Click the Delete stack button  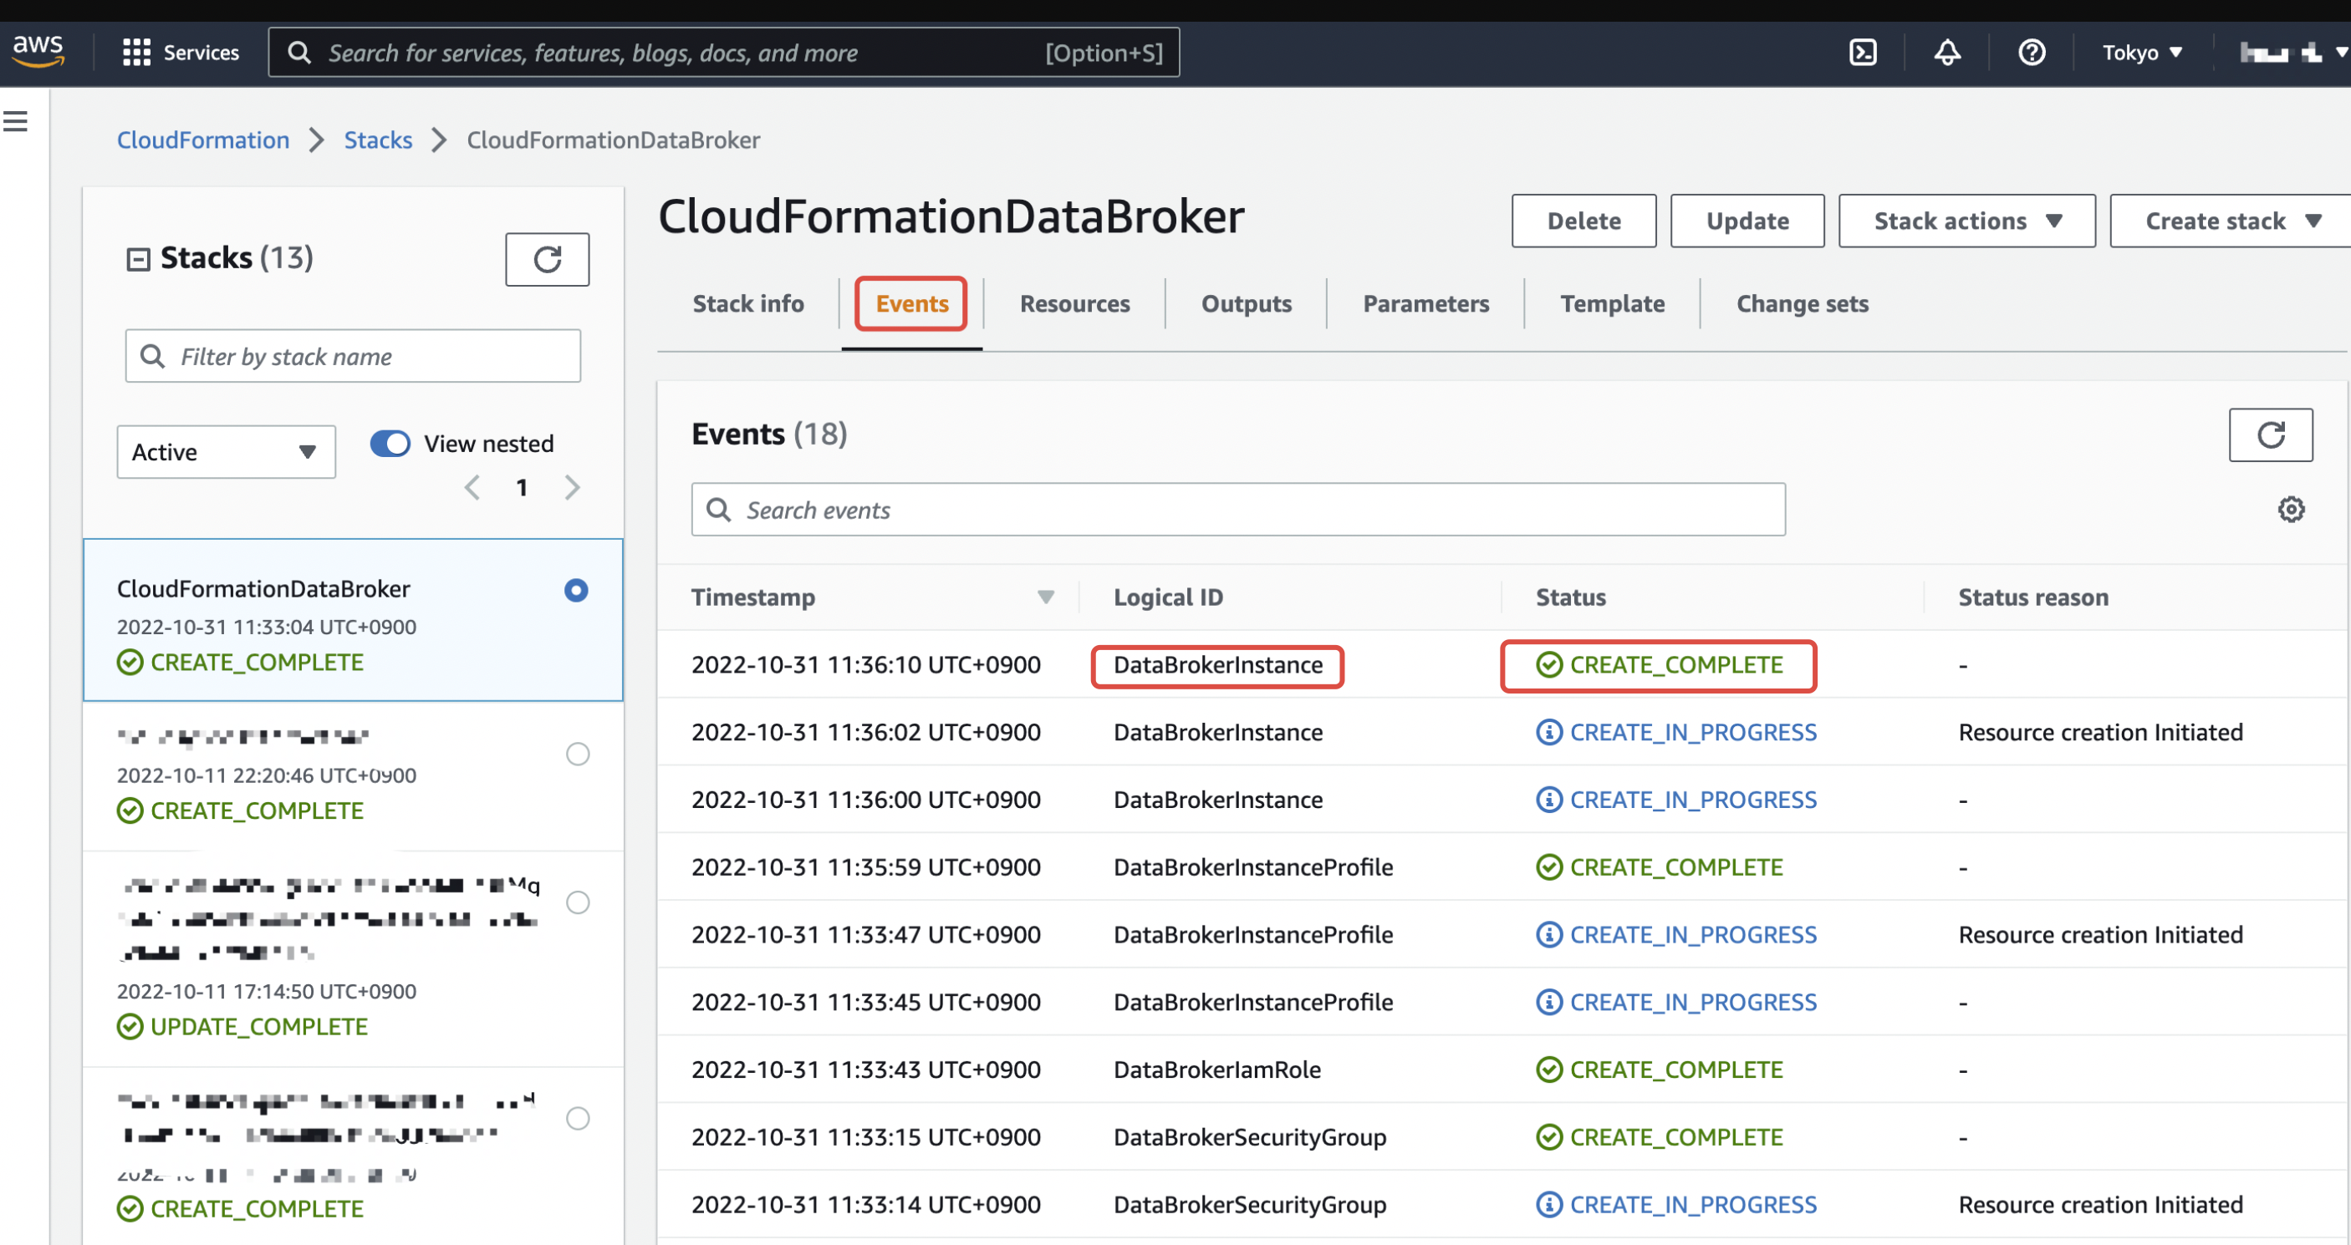(x=1583, y=221)
